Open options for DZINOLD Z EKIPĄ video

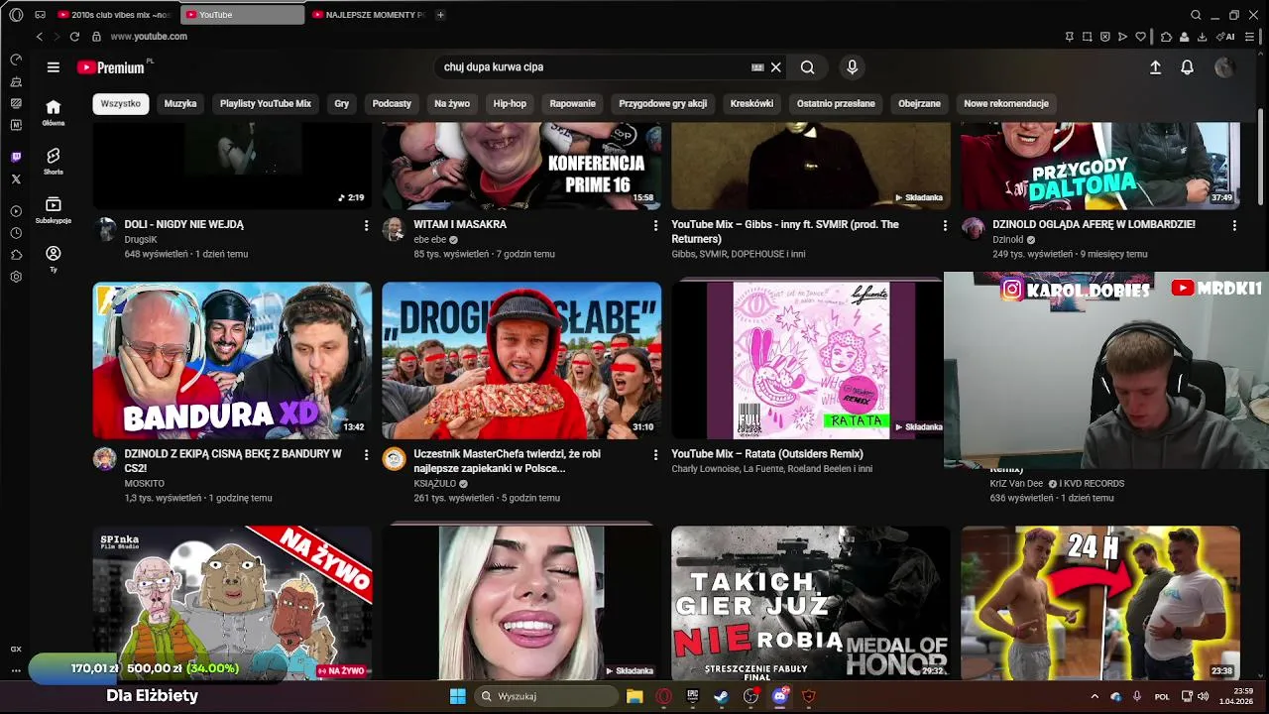(x=366, y=455)
